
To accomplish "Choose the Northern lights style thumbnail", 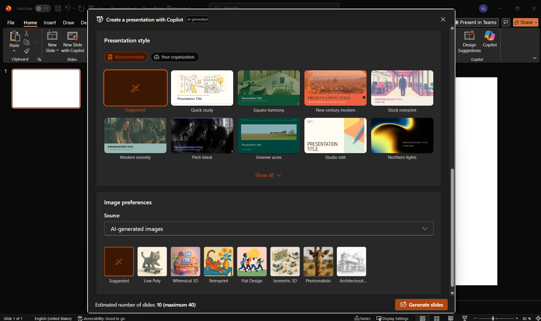I will 402,136.
